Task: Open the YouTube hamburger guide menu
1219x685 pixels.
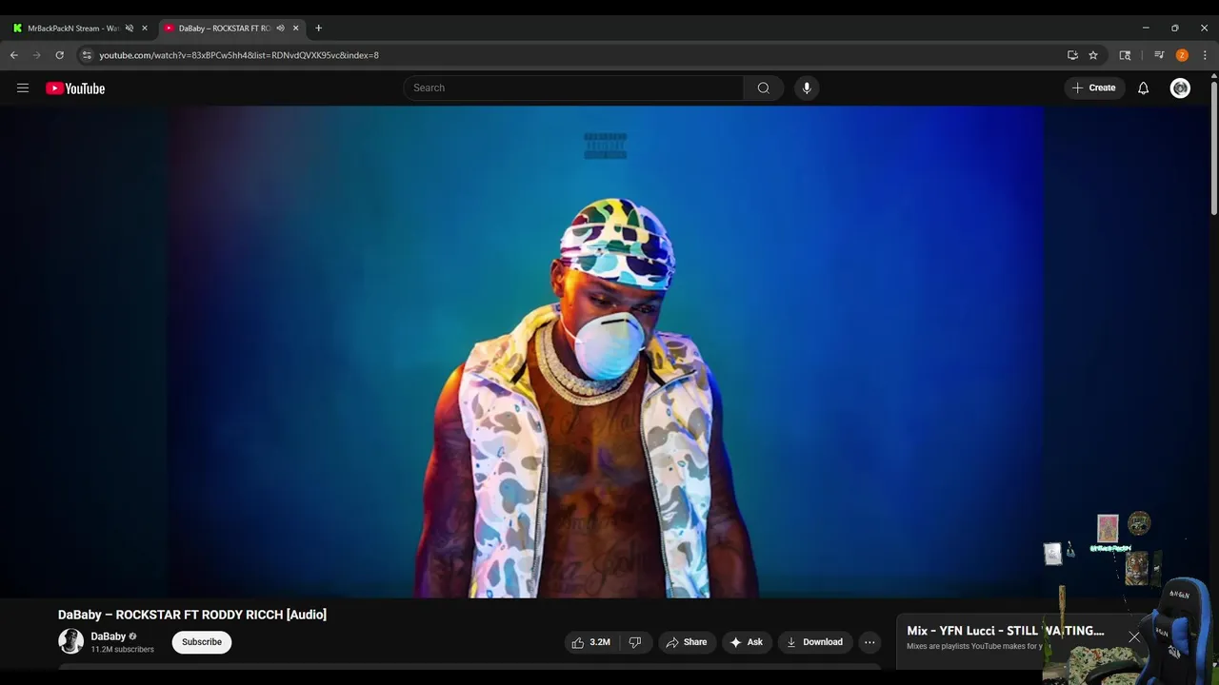Action: coord(23,88)
